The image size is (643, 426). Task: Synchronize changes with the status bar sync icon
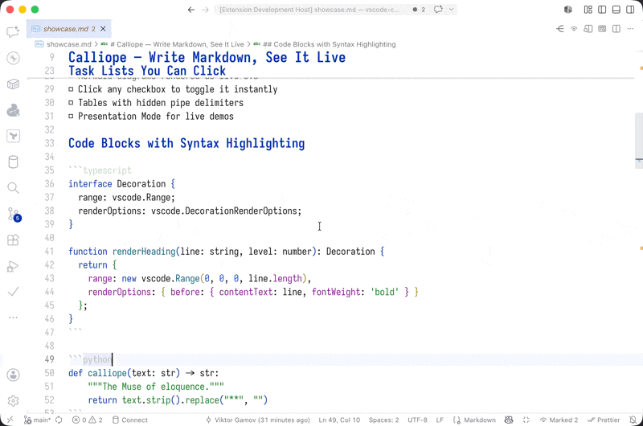(59, 420)
